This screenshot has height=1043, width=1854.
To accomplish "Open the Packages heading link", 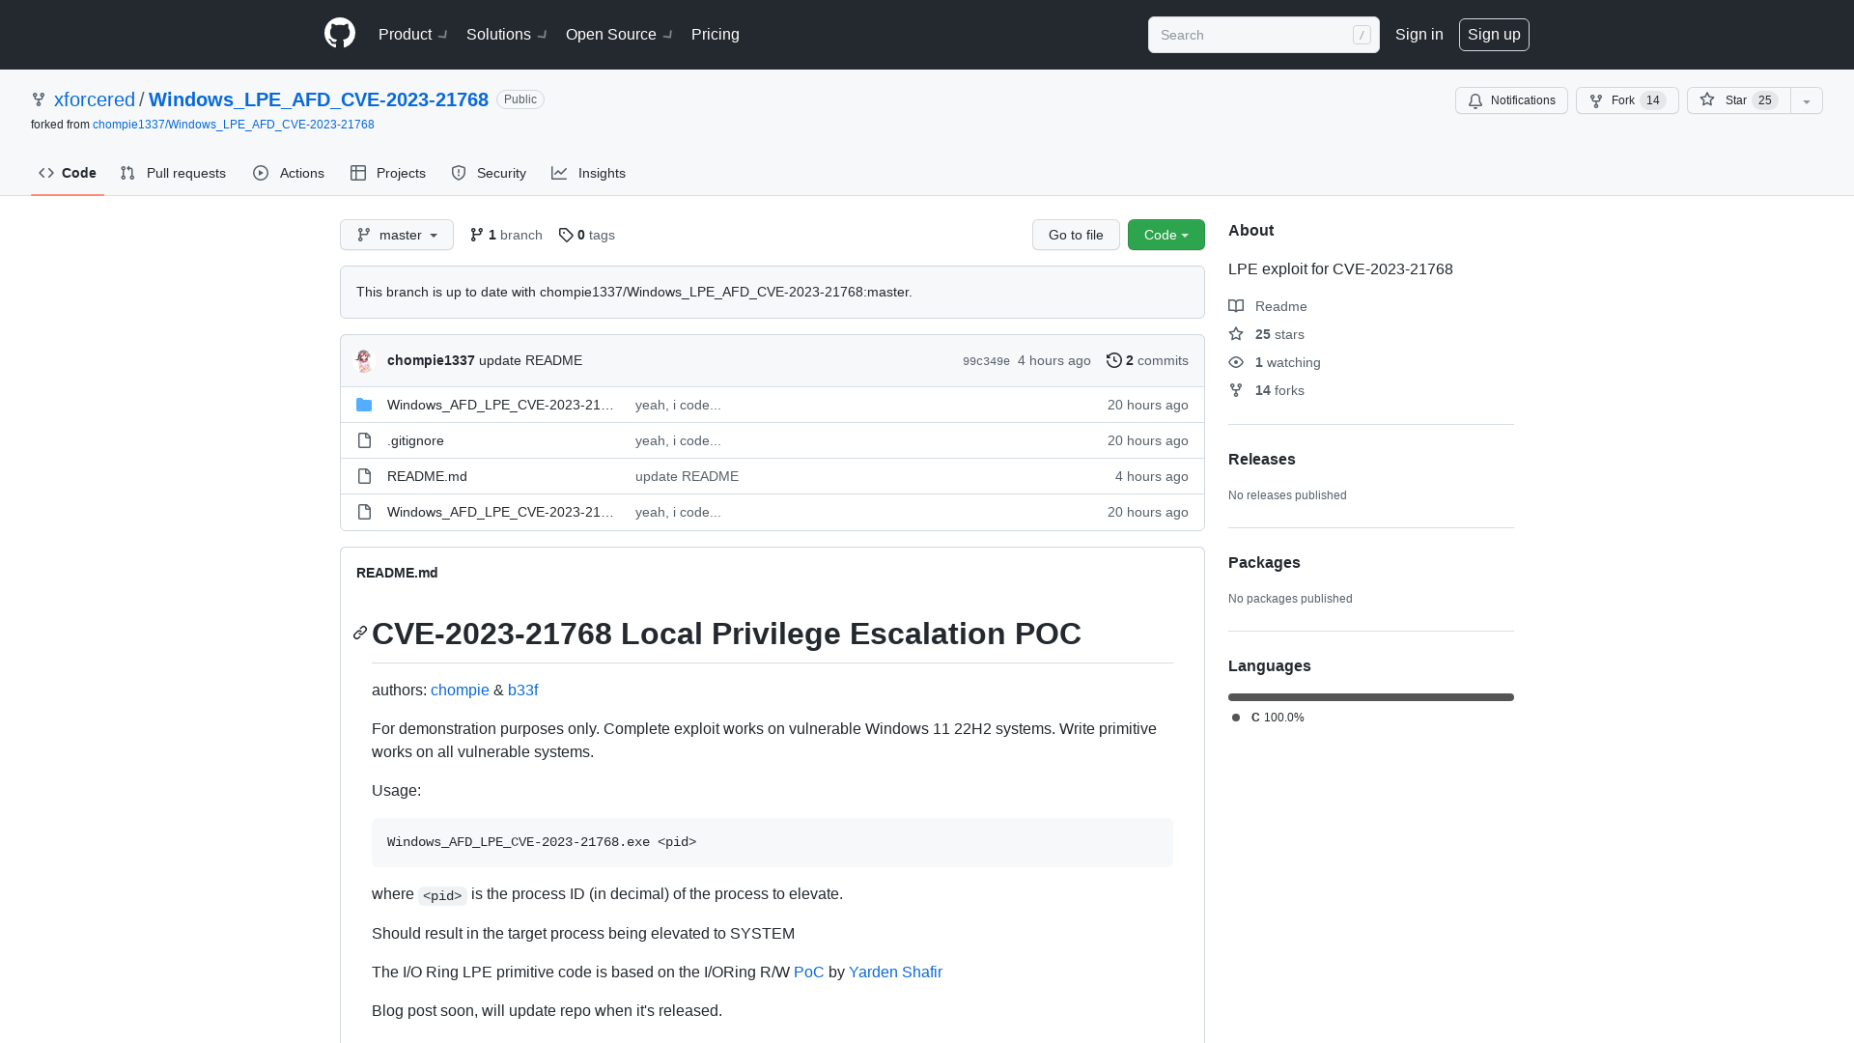I will click(x=1264, y=563).
